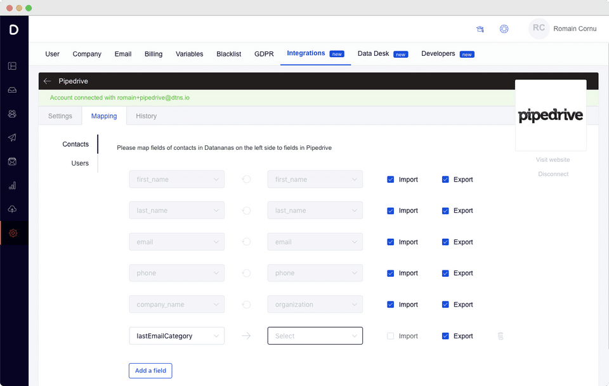The width and height of the screenshot is (609, 386).
Task: Uncheck Export for lastEmailCategory row
Action: 445,336
